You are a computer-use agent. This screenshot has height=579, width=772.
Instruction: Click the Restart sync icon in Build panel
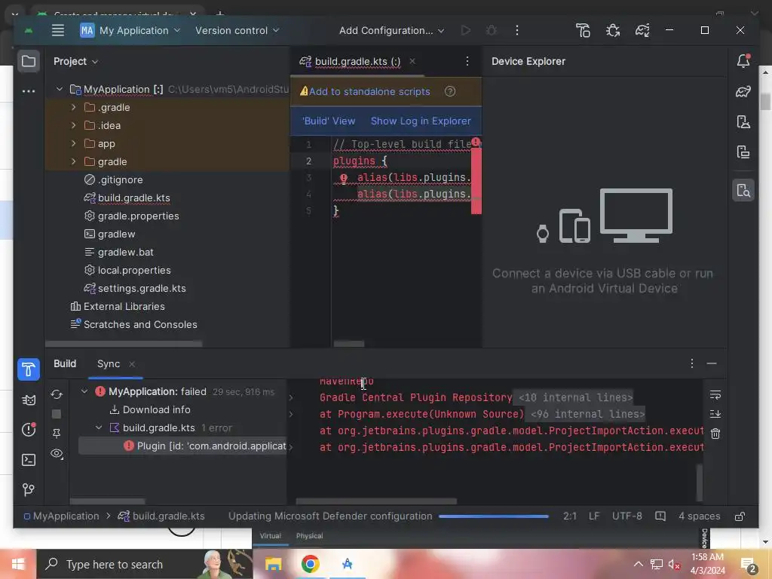coord(57,394)
